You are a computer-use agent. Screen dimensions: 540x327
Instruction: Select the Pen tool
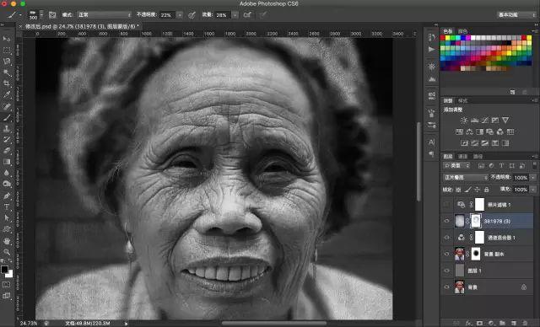[7, 196]
